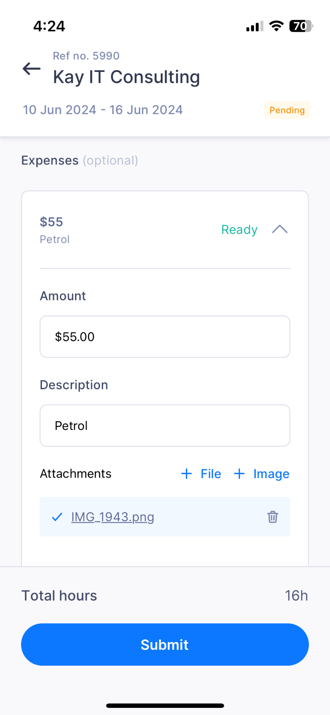This screenshot has height=715, width=330.
Task: Open the IMG_1943.png attachment link
Action: [x=113, y=517]
